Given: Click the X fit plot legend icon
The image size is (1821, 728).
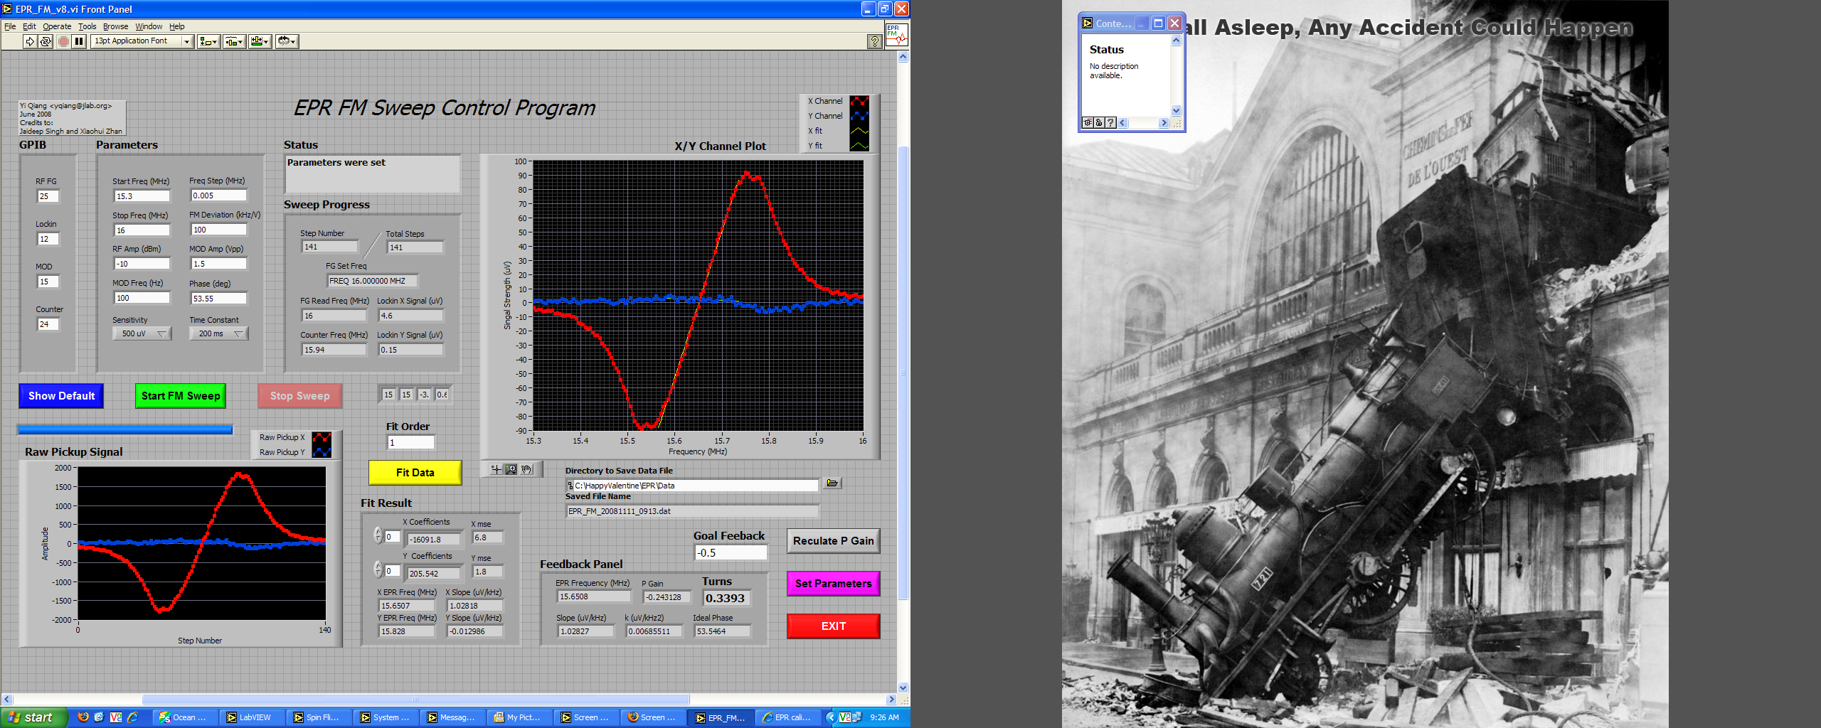Looking at the screenshot, I should (x=859, y=131).
